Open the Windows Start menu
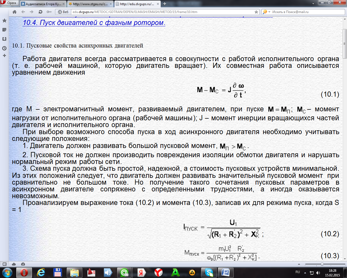 7,272
